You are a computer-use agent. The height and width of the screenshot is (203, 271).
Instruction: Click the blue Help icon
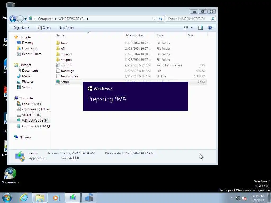click(x=210, y=28)
